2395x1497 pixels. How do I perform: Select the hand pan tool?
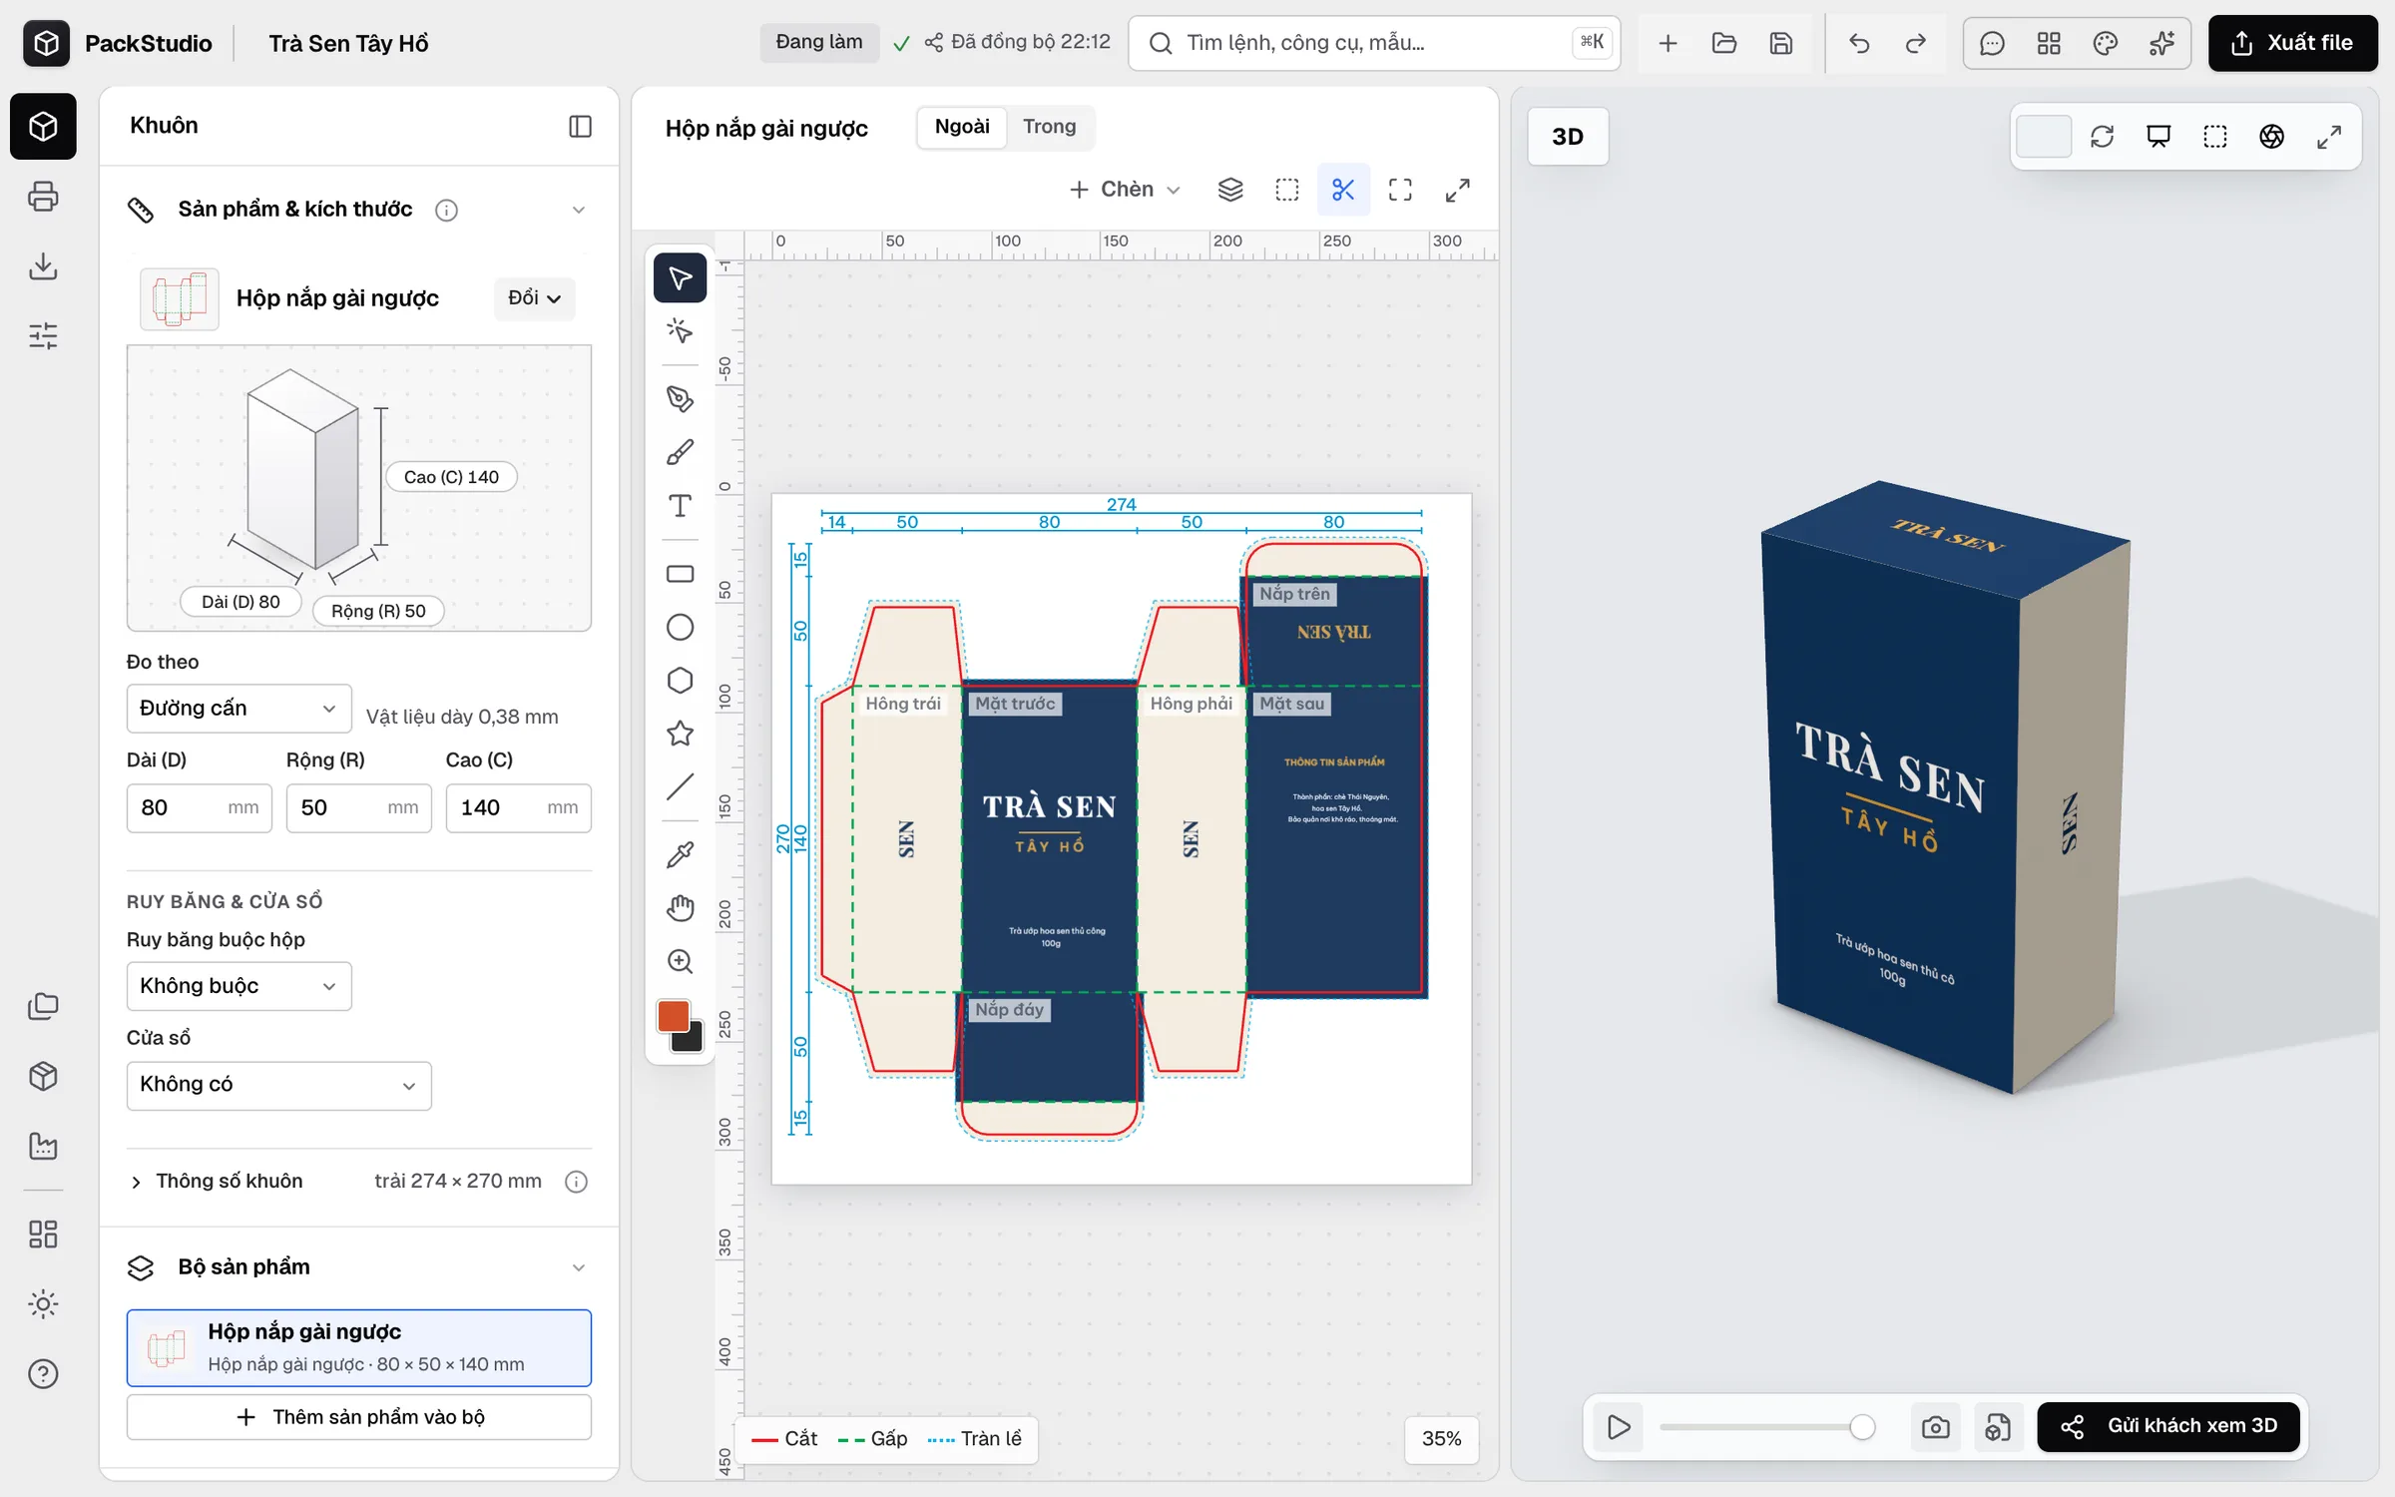680,908
